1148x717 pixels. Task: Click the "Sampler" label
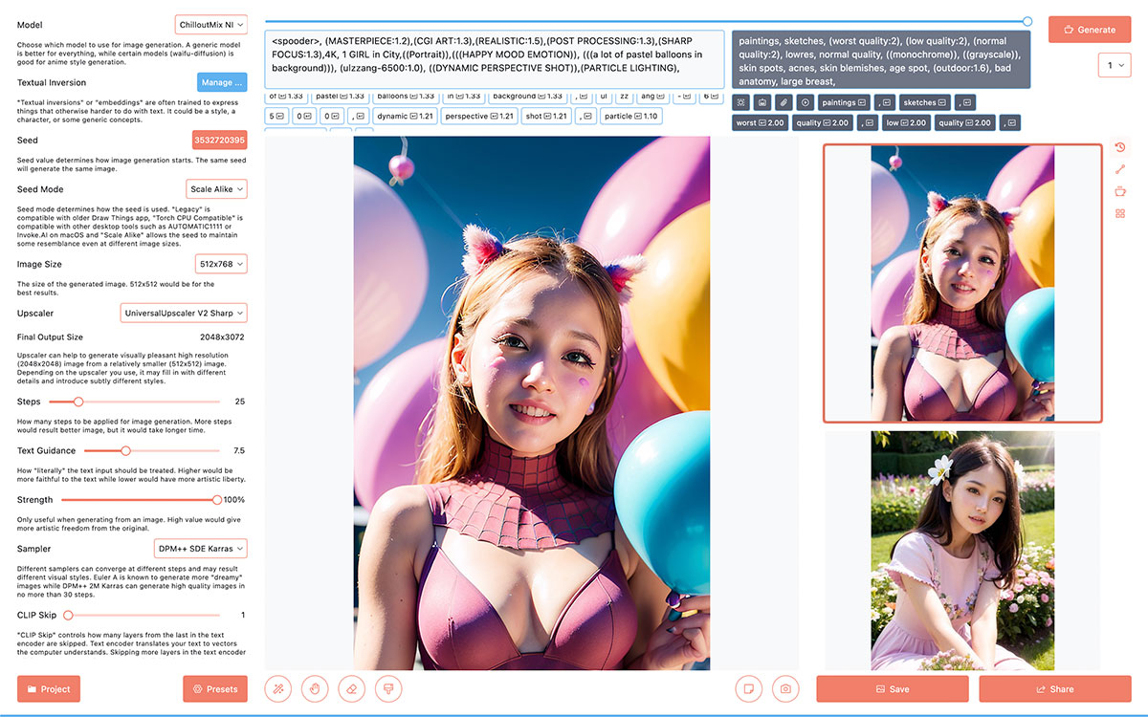click(33, 549)
